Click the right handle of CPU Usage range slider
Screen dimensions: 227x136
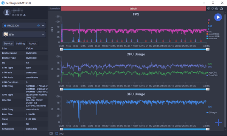[x=208, y=89]
